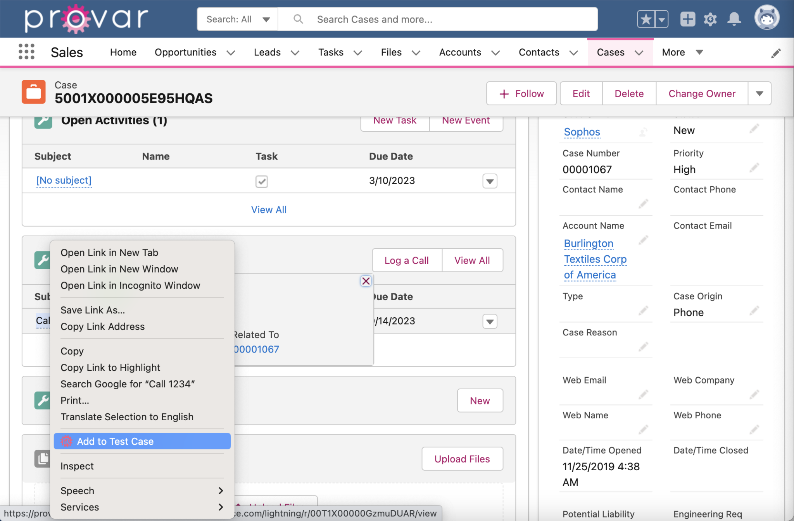This screenshot has height=521, width=794.
Task: Click the orange Case briefcase icon
Action: [33, 92]
